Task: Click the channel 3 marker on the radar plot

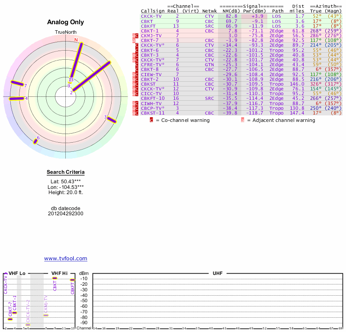Action: click(112, 120)
